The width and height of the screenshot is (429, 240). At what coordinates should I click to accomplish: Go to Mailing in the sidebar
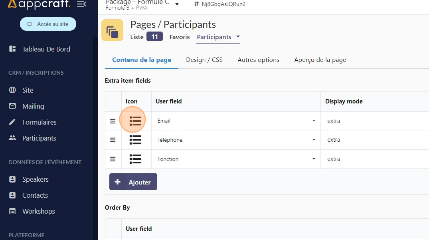33,106
